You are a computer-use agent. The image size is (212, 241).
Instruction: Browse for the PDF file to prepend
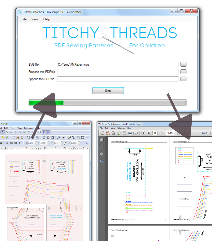click(183, 72)
